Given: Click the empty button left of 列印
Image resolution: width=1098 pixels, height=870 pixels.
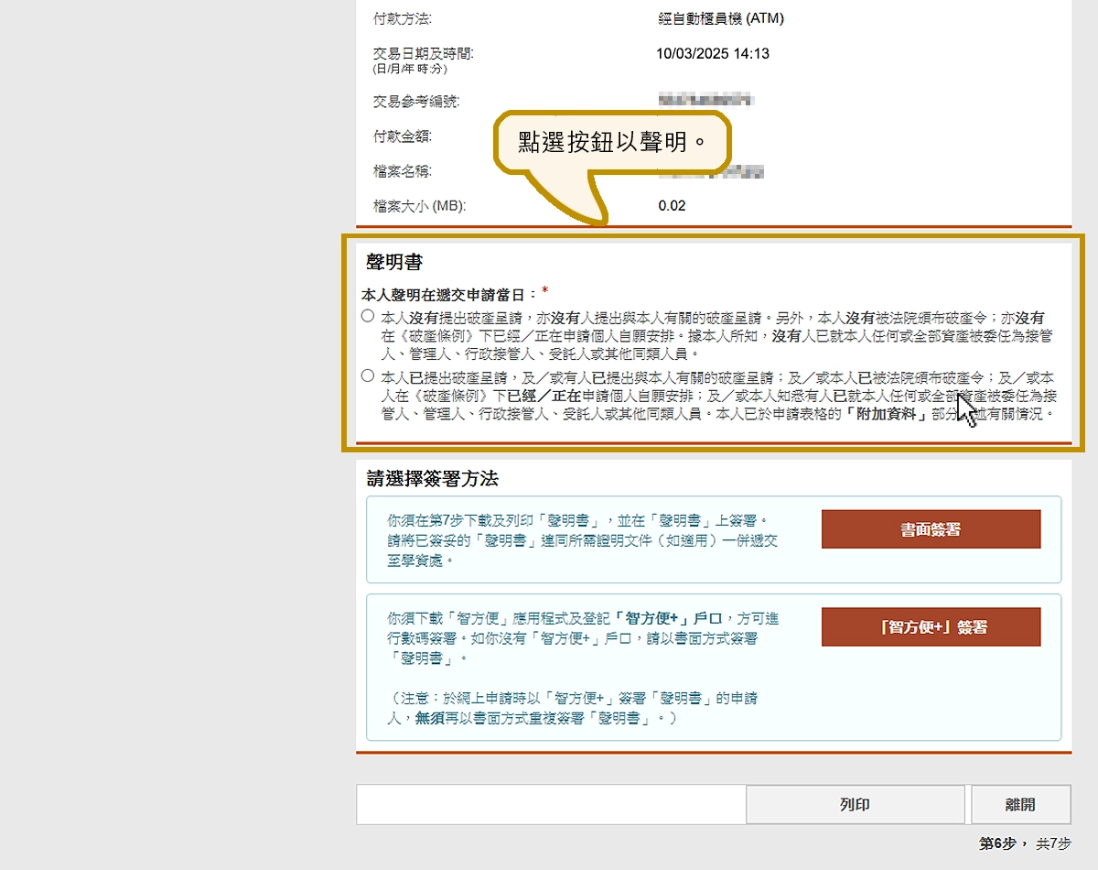Looking at the screenshot, I should [x=551, y=805].
